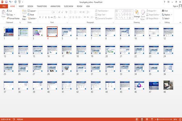Screen dimensions: 182x121
Task: Click the Bullets list icon
Action: coord(71,12)
